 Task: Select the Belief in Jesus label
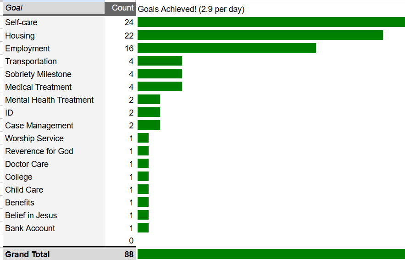coord(31,216)
